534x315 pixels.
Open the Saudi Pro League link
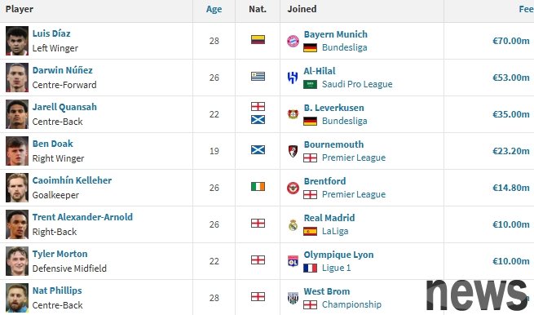(x=357, y=84)
